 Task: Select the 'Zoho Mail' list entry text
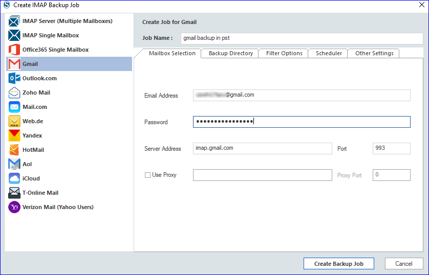(x=36, y=93)
